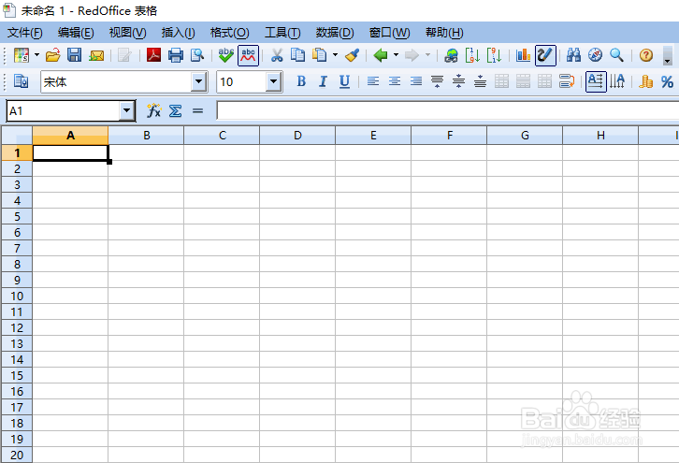
Task: Open the 文件(F) menu
Action: 25,33
